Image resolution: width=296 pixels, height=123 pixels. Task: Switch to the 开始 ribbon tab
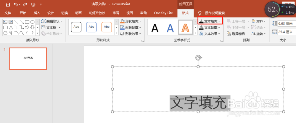coord(23,13)
